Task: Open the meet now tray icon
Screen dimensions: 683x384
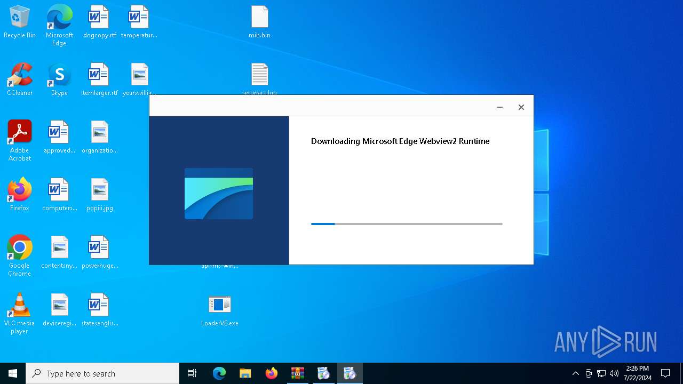Action: [589, 373]
